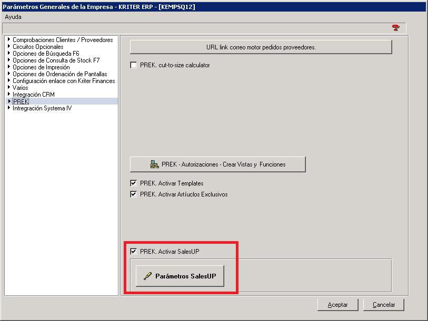
Task: Toggle PREK Activar Artículos Exclusivos checkbox
Action: tap(134, 194)
